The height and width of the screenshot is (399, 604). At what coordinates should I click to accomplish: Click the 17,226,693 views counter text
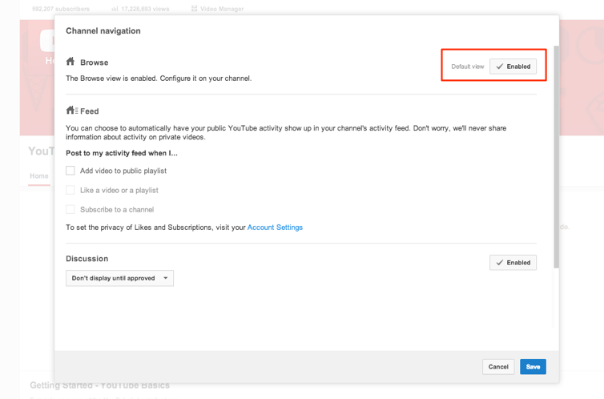point(145,9)
